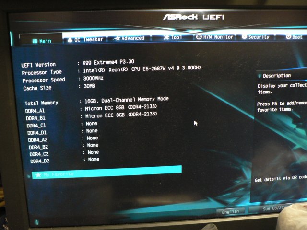Image resolution: width=307 pixels, height=230 pixels.
Task: Click the Tool wrench icon
Action: click(x=166, y=37)
